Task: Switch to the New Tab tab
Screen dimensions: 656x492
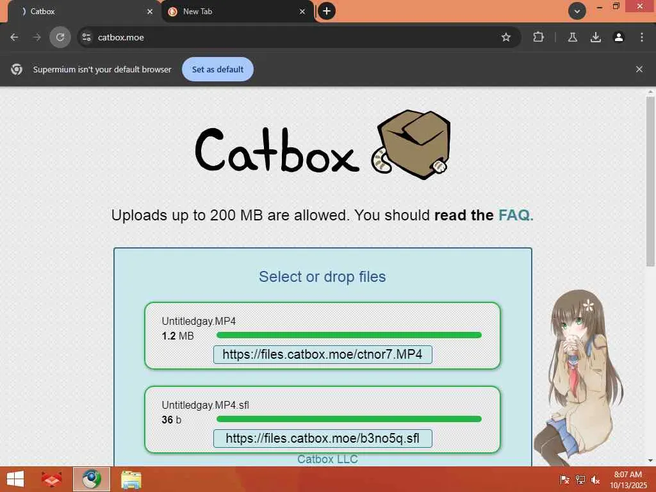Action: pyautogui.click(x=236, y=12)
